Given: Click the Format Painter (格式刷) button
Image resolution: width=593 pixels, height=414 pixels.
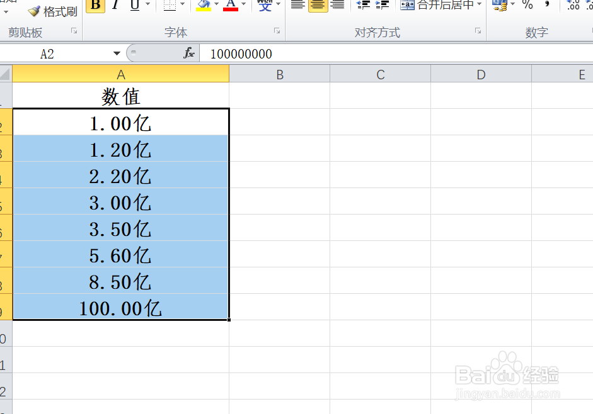Looking at the screenshot, I should coord(52,11).
